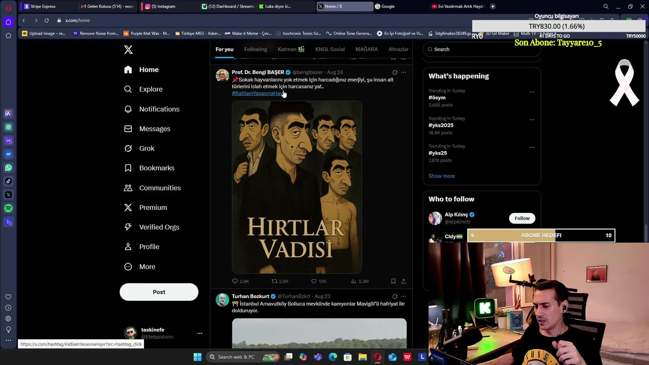Viewport: 649px width, 365px height.
Task: Click into the X Search field
Action: point(482,49)
